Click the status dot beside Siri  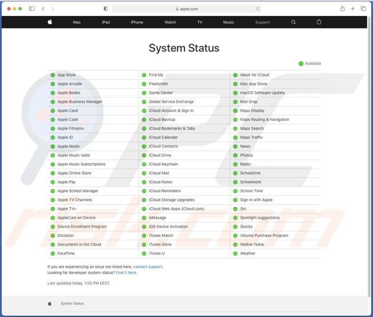[x=235, y=209]
